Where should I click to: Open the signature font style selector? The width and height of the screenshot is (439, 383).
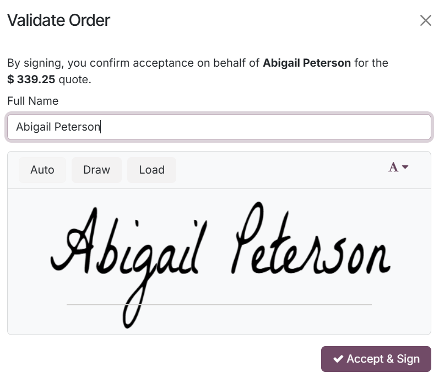click(398, 168)
